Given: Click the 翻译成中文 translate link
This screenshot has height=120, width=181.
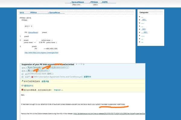Looking at the screenshot, I should pyautogui.click(x=29, y=86).
